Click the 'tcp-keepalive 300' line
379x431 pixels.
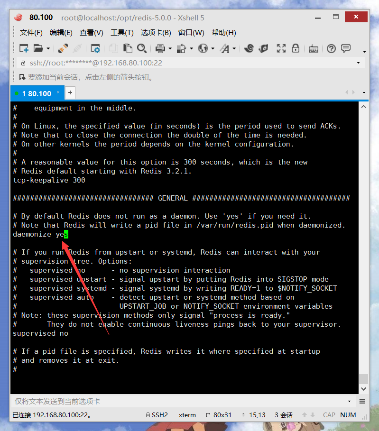[49, 180]
